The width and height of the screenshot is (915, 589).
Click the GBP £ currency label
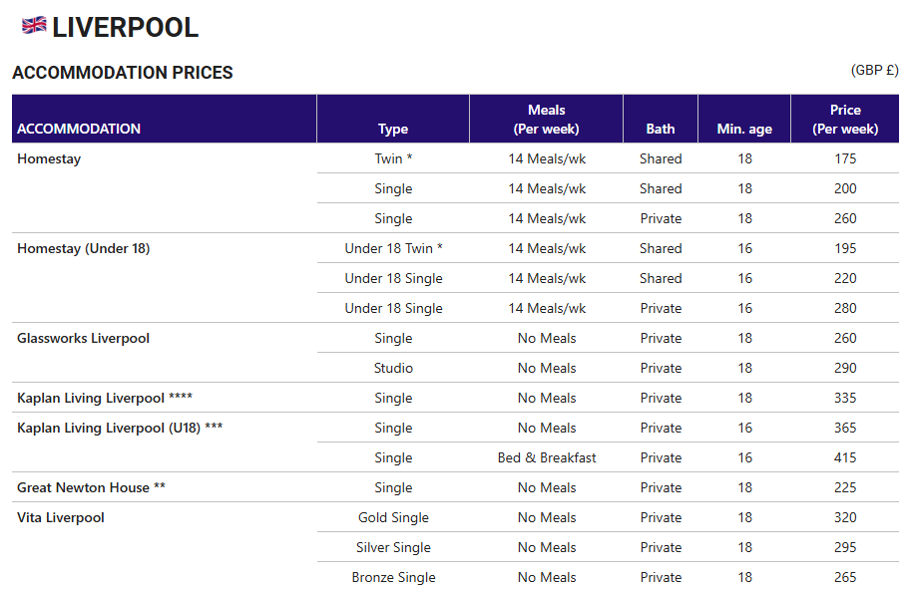pos(875,70)
